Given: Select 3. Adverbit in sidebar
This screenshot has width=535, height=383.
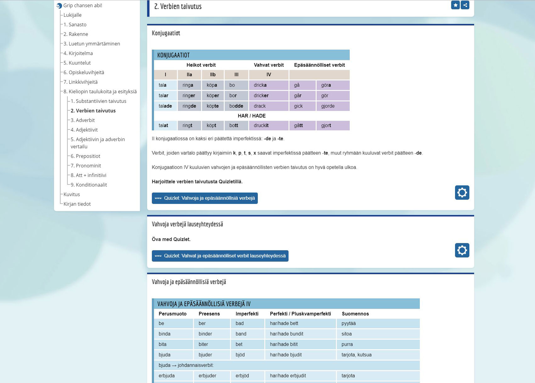Looking at the screenshot, I should tap(83, 120).
